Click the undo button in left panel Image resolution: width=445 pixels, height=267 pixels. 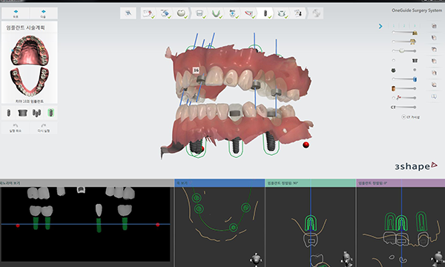[x=16, y=128]
